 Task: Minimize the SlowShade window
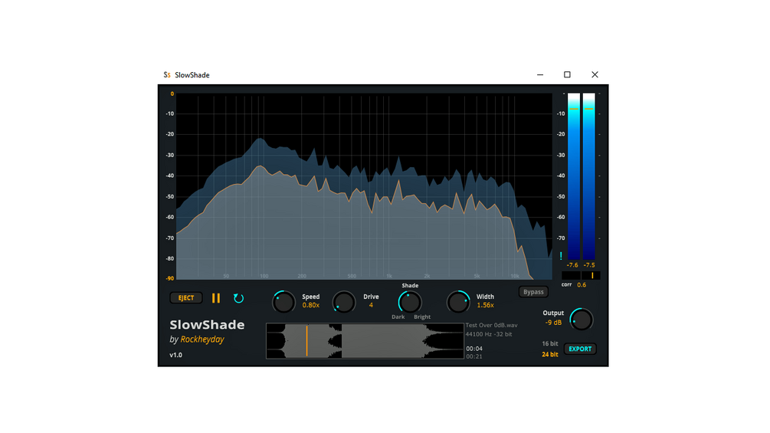[540, 74]
